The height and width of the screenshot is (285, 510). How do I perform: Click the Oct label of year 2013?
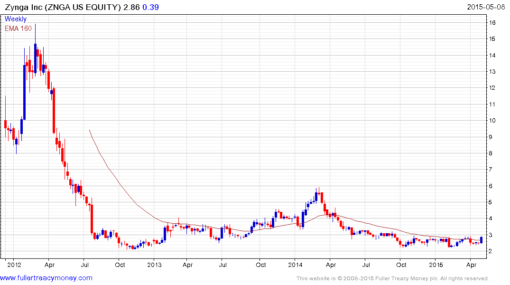(260, 265)
